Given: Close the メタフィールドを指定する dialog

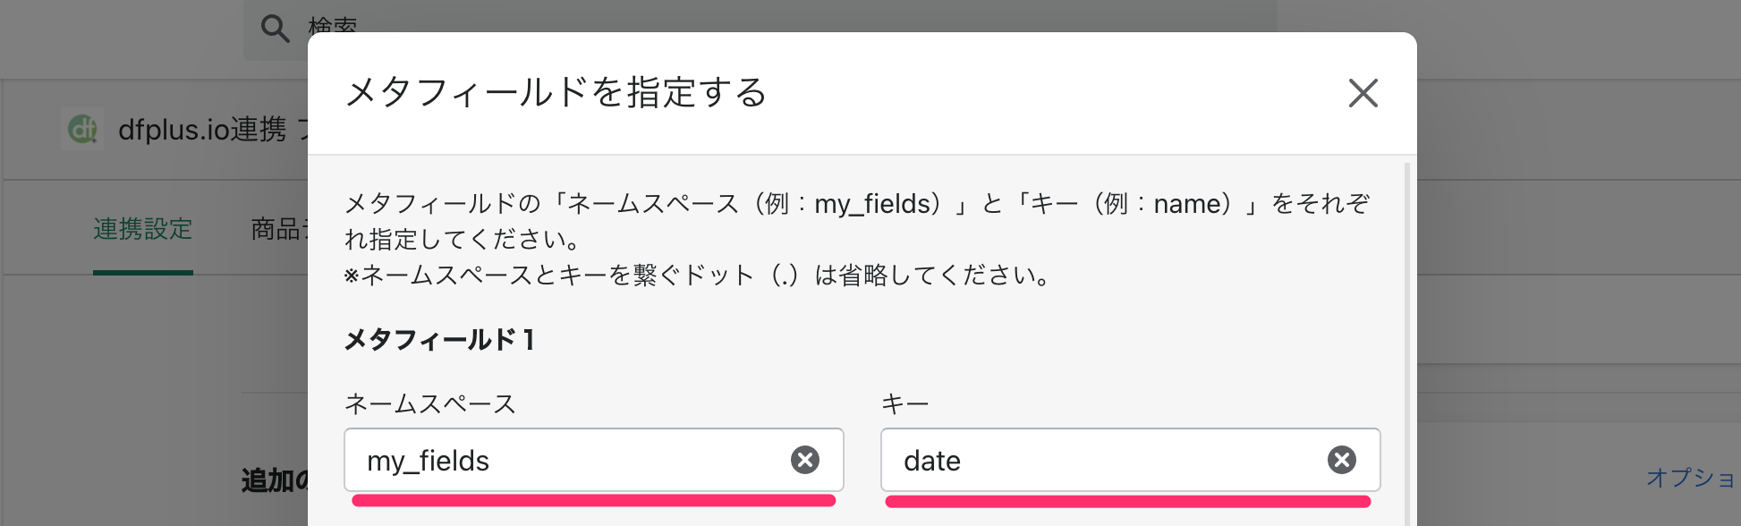Looking at the screenshot, I should point(1363,93).
